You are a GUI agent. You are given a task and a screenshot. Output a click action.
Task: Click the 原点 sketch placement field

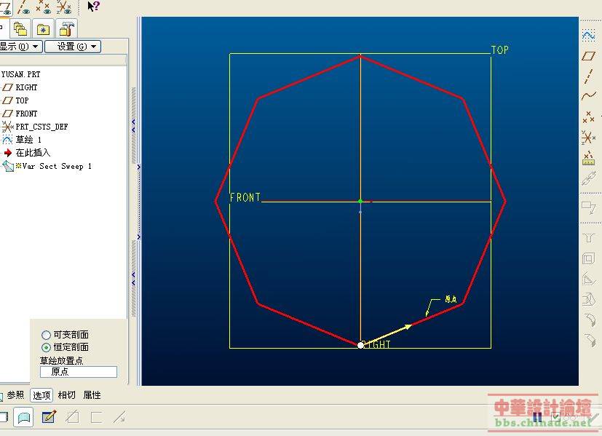78,372
